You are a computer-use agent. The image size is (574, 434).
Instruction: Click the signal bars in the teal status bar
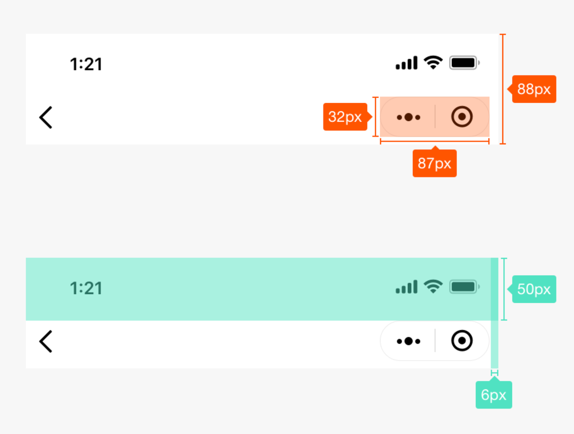pyautogui.click(x=406, y=287)
